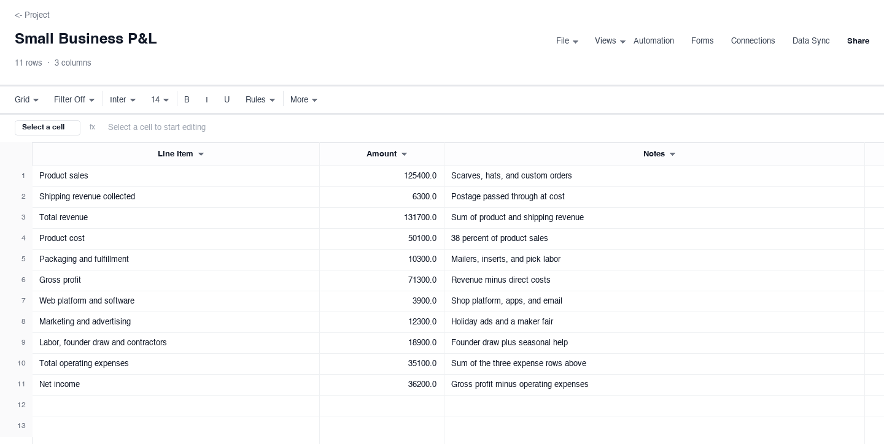Select the Shipping revenue collected cell

tap(176, 197)
